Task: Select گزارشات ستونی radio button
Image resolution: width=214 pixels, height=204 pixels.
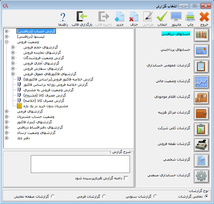Action: click(x=155, y=196)
